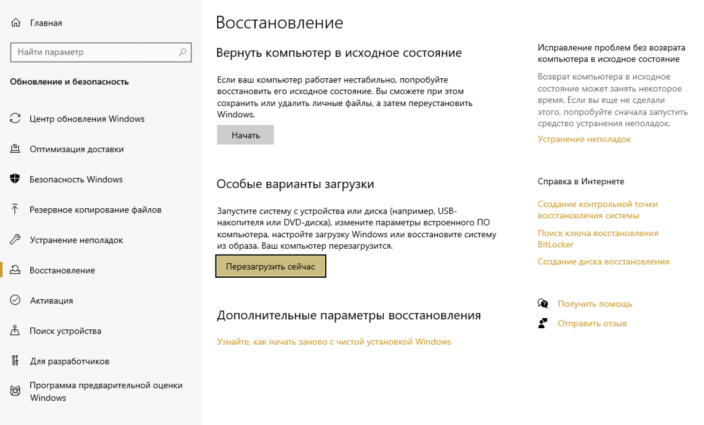704x425 pixels.
Task: Open Устранение неполадок link on right
Action: (x=584, y=139)
